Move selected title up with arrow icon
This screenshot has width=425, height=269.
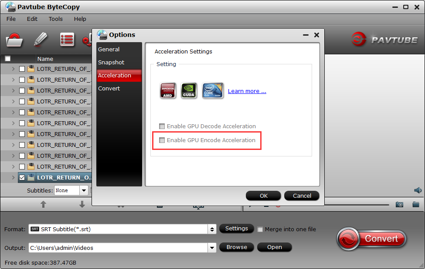click(43, 204)
